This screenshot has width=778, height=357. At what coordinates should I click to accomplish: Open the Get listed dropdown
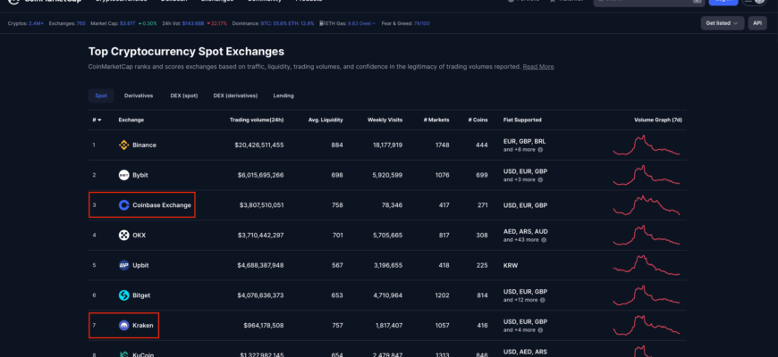click(x=723, y=23)
